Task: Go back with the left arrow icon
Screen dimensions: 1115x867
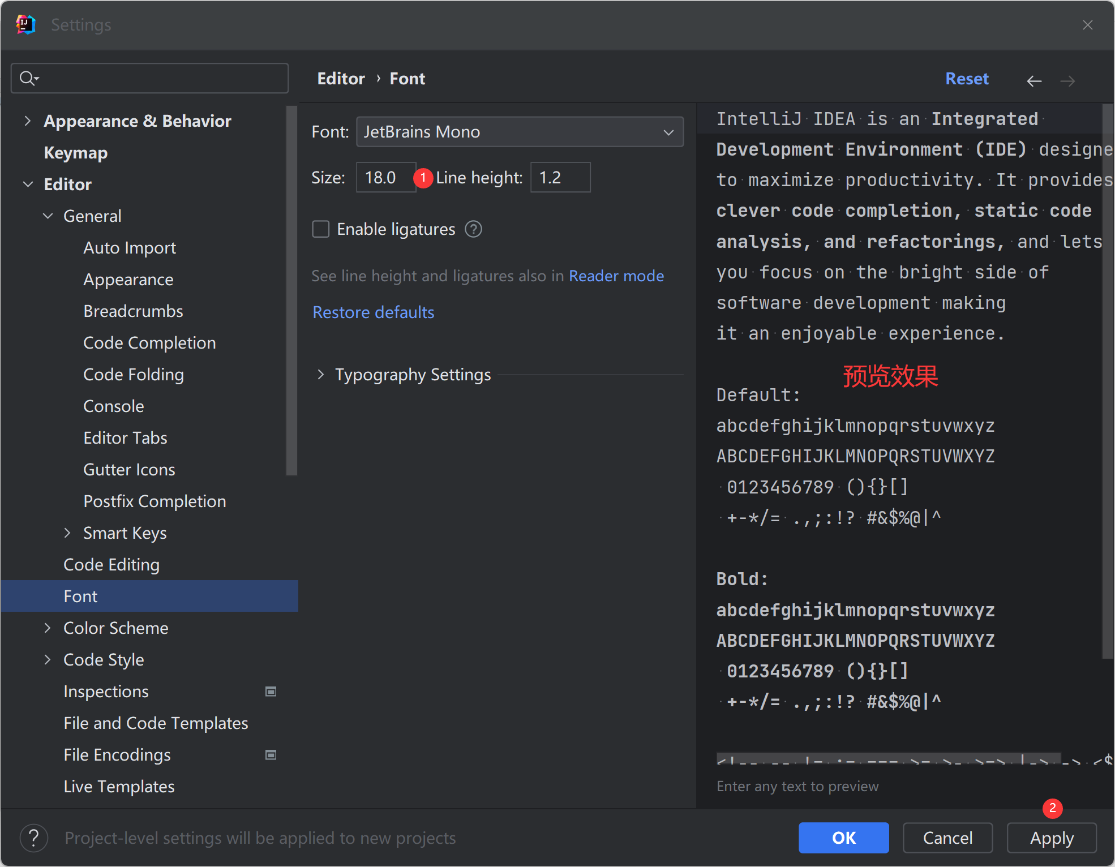Action: [x=1034, y=81]
